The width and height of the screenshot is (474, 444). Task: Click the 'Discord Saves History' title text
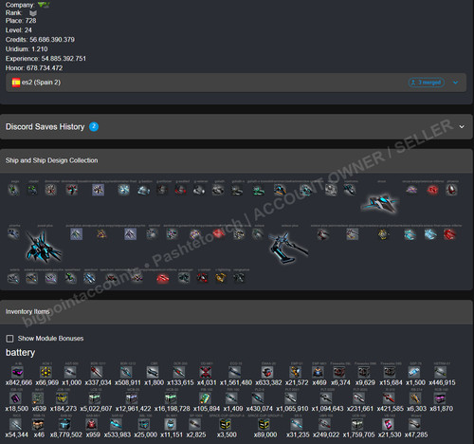46,127
